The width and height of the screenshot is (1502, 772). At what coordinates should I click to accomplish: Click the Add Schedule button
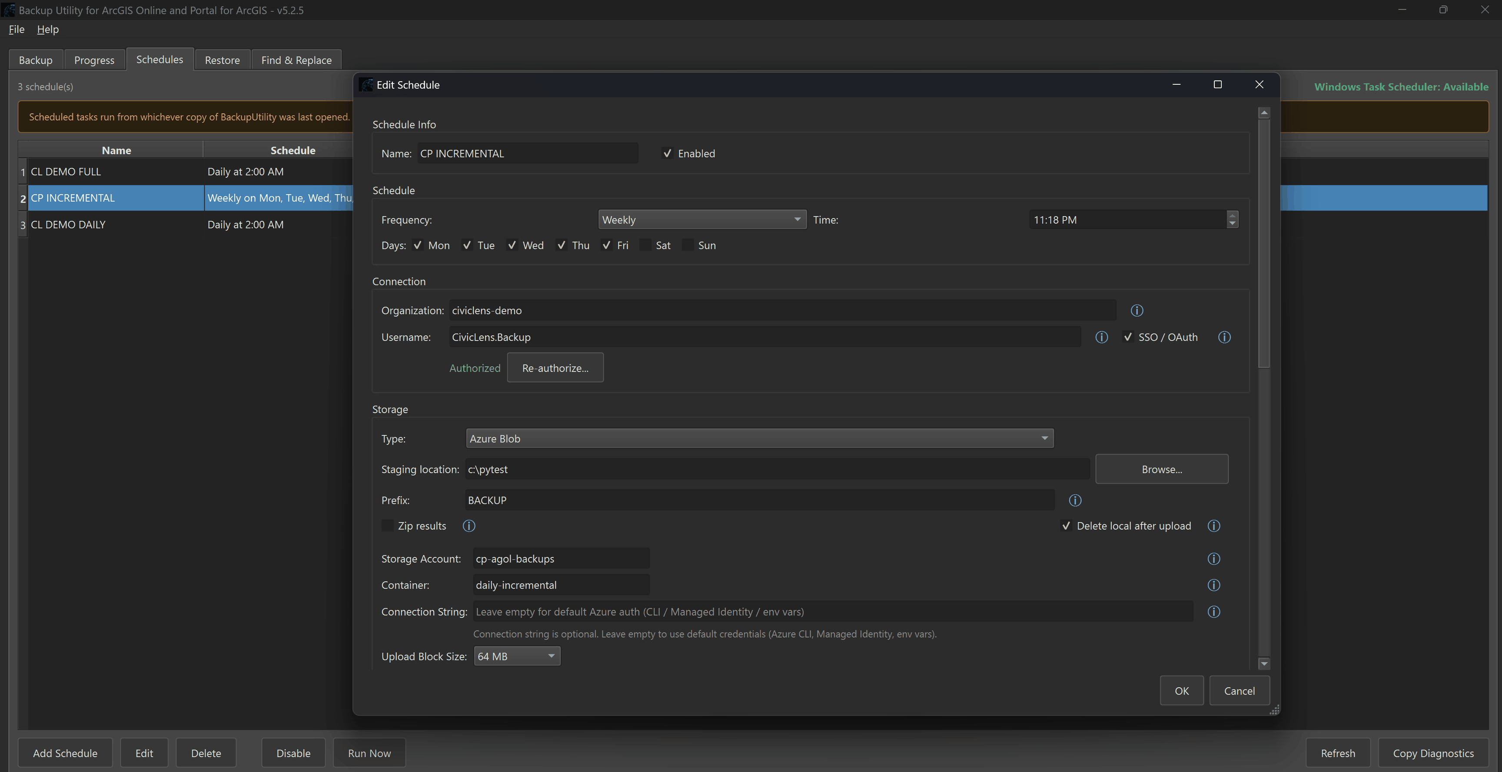65,753
